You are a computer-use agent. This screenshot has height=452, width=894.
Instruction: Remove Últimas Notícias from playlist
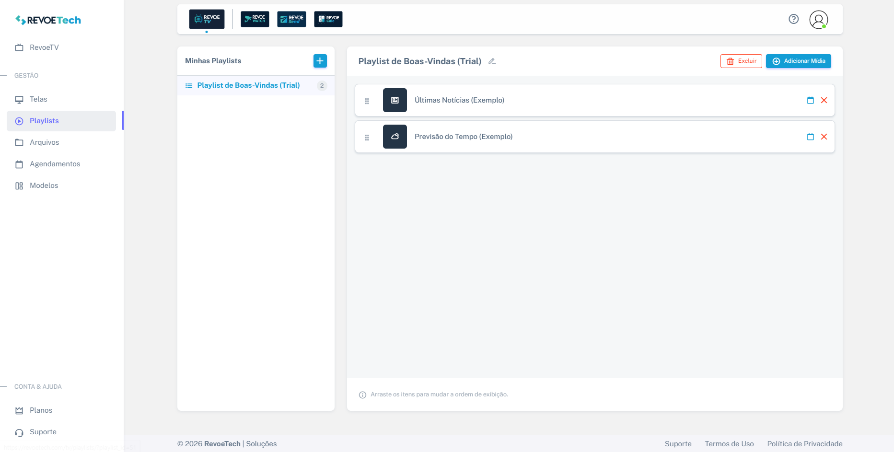[x=824, y=100]
